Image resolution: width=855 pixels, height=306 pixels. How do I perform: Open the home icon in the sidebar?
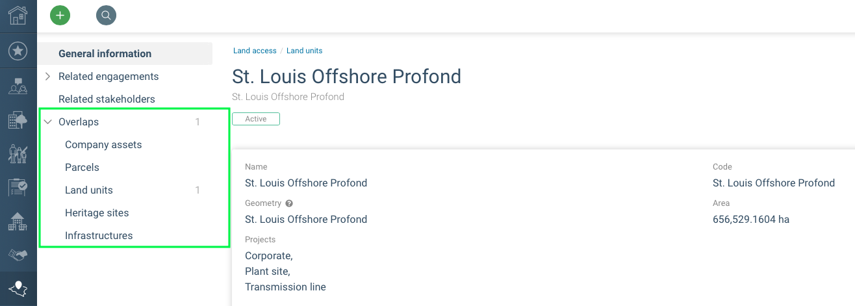coord(18,15)
